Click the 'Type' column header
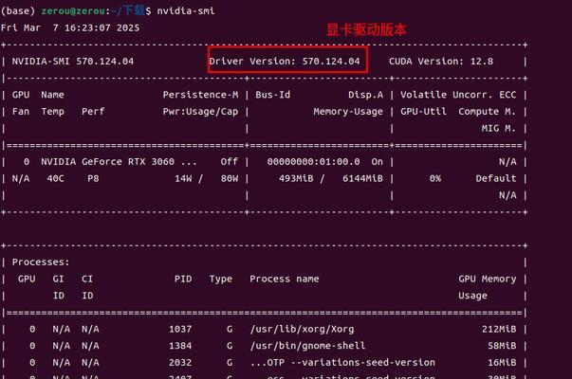This screenshot has width=572, height=379. tap(221, 279)
